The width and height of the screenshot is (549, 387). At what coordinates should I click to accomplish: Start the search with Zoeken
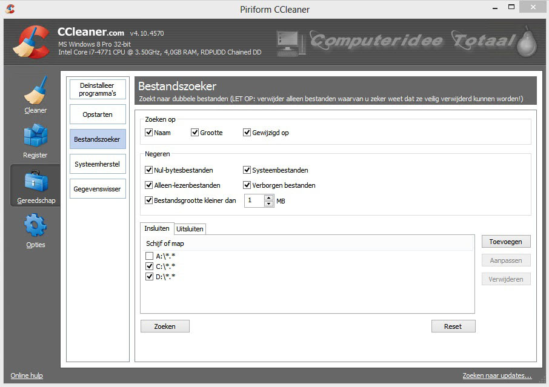(165, 326)
